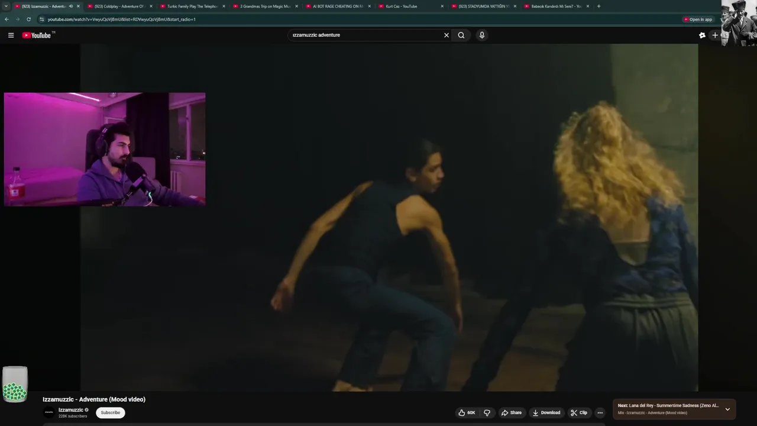Switch to 3 Grandmas Trip on Magic tab
Image resolution: width=757 pixels, height=426 pixels.
pyautogui.click(x=266, y=6)
